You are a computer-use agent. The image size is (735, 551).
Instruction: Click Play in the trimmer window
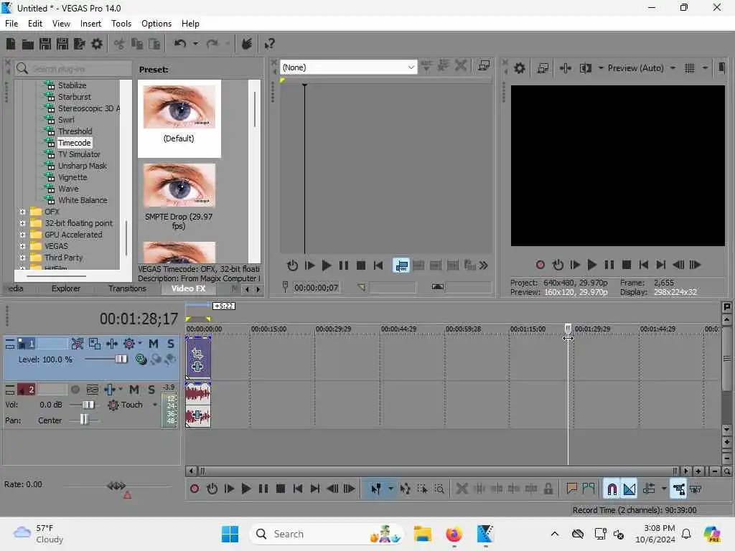[x=327, y=265]
